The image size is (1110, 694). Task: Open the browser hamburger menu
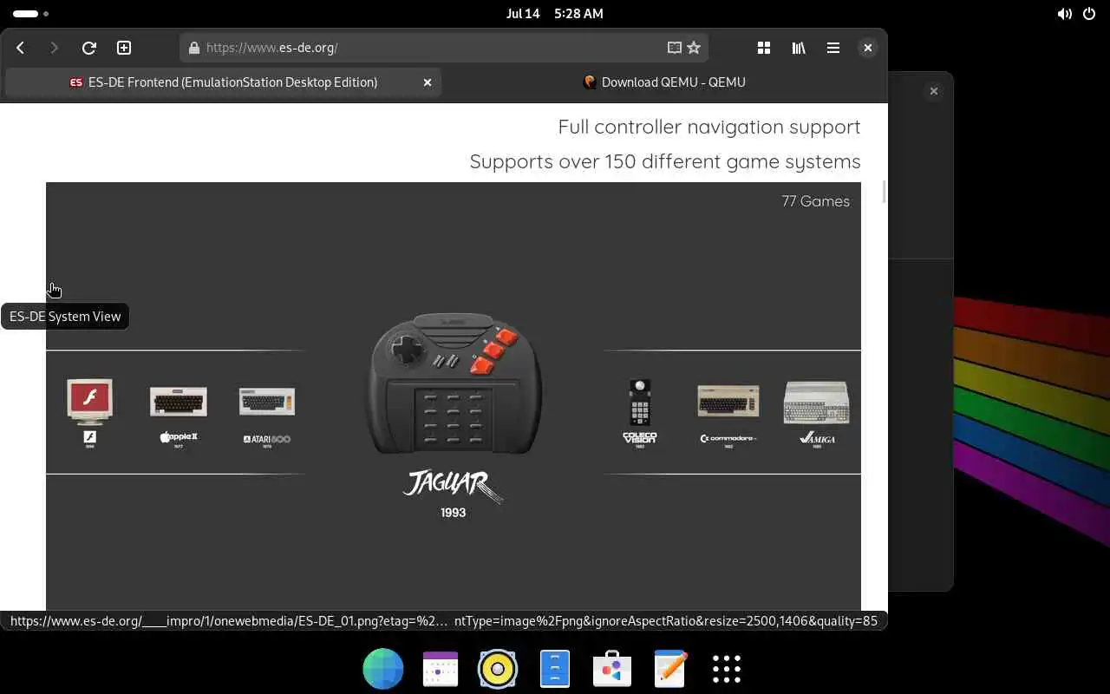[x=833, y=48]
